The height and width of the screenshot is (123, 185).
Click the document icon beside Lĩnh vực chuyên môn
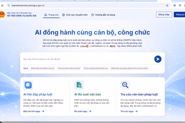pyautogui.click(x=64, y=15)
